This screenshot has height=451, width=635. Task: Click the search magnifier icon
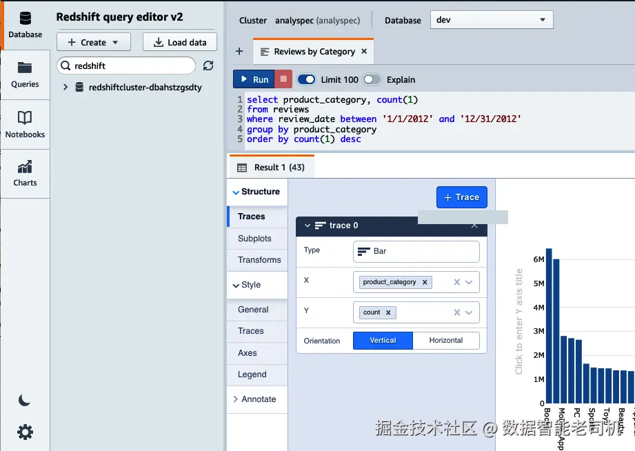click(x=65, y=66)
